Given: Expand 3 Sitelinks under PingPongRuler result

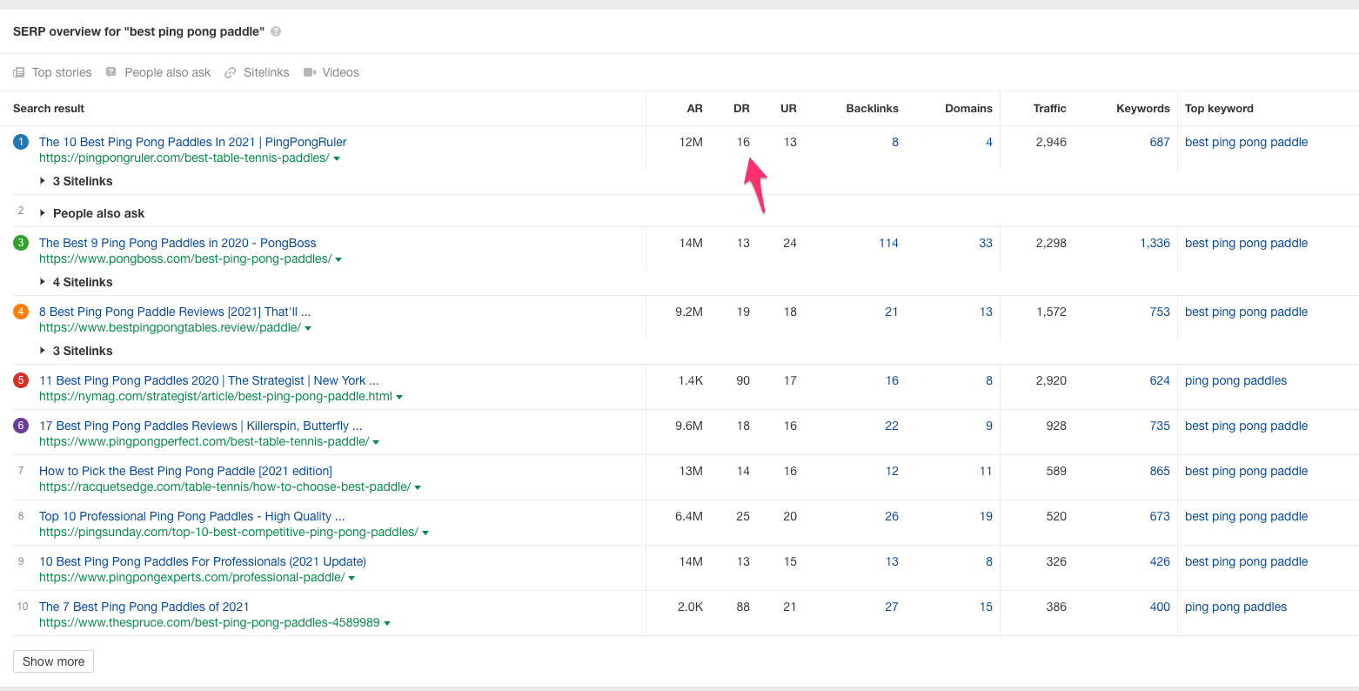Looking at the screenshot, I should pyautogui.click(x=77, y=181).
